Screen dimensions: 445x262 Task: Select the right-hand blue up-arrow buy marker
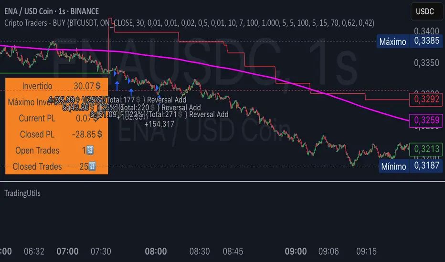pyautogui.click(x=131, y=91)
